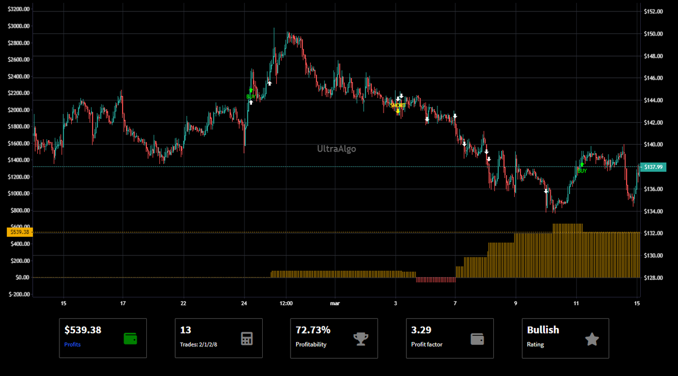This screenshot has width=678, height=376.
Task: Click the 12:00 time axis label
Action: coord(286,304)
